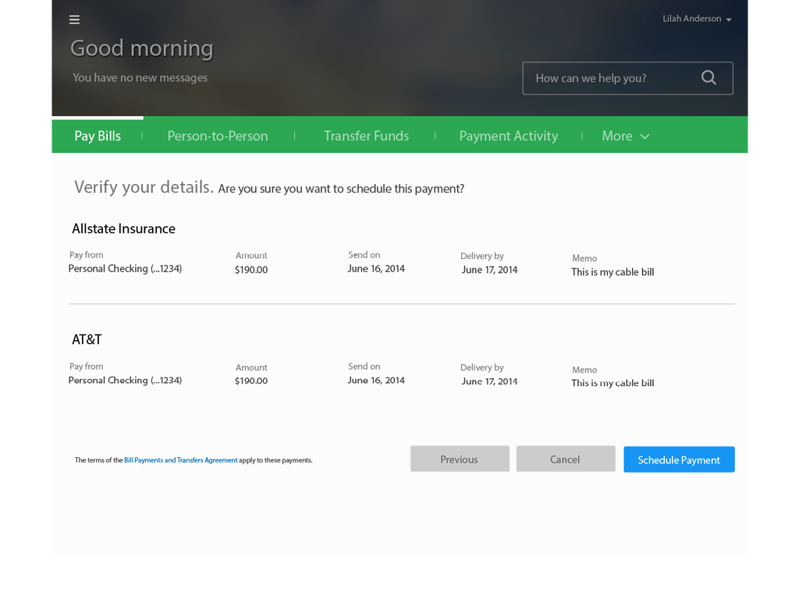Select the Pay Bills tab

tap(98, 136)
